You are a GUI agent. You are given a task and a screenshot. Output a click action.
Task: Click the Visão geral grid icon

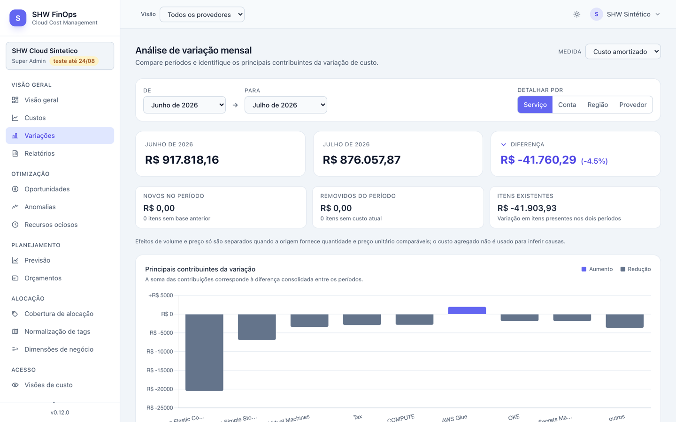pyautogui.click(x=15, y=100)
